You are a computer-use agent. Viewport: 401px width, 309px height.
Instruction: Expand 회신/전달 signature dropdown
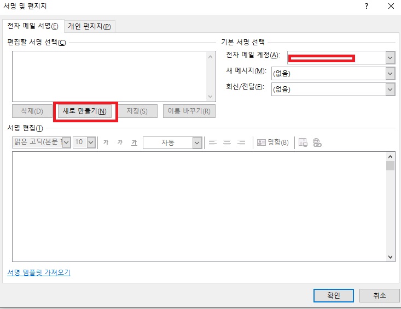(x=390, y=90)
